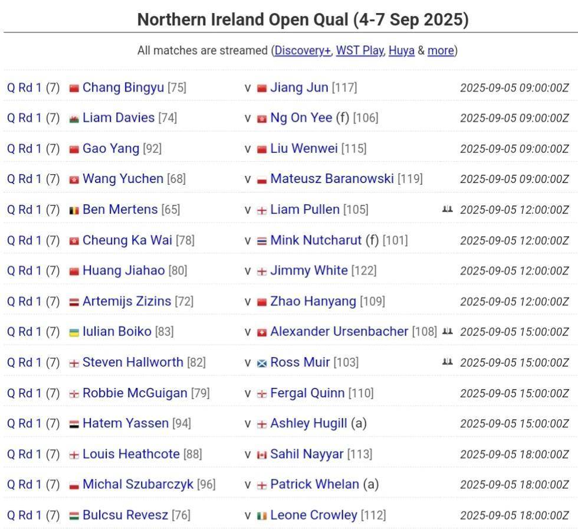Image resolution: width=578 pixels, height=529 pixels.
Task: Open the WST Play streaming link
Action: click(x=360, y=50)
